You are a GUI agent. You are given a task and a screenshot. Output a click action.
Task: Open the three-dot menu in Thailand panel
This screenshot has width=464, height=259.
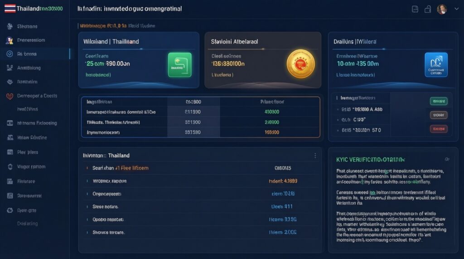pos(315,156)
